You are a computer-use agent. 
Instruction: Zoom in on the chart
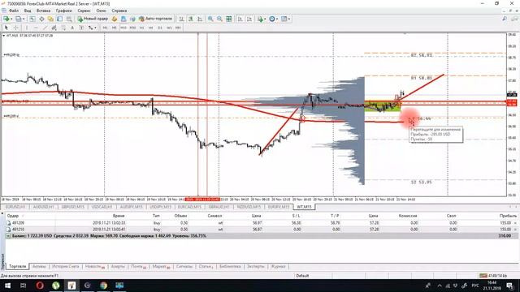tap(210, 19)
